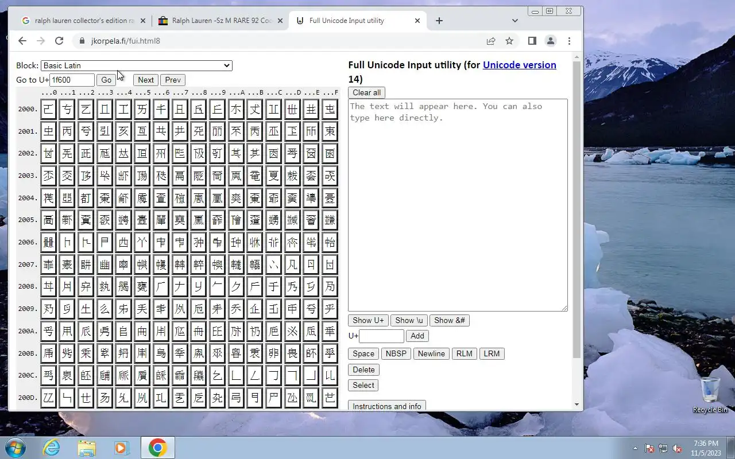The height and width of the screenshot is (459, 735).
Task: Insert a line break with Newline button
Action: click(x=431, y=353)
